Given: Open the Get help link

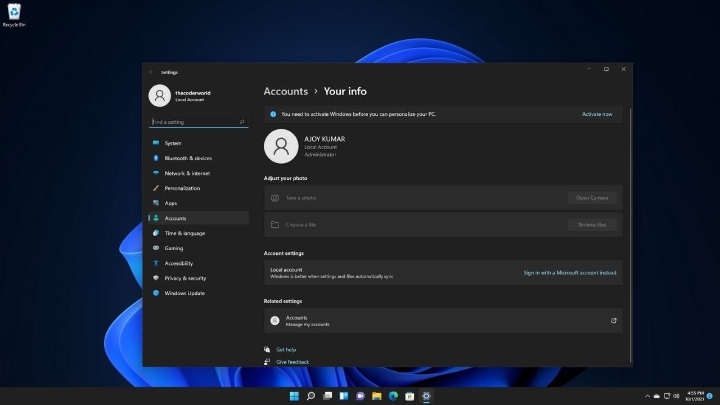Looking at the screenshot, I should [x=286, y=349].
